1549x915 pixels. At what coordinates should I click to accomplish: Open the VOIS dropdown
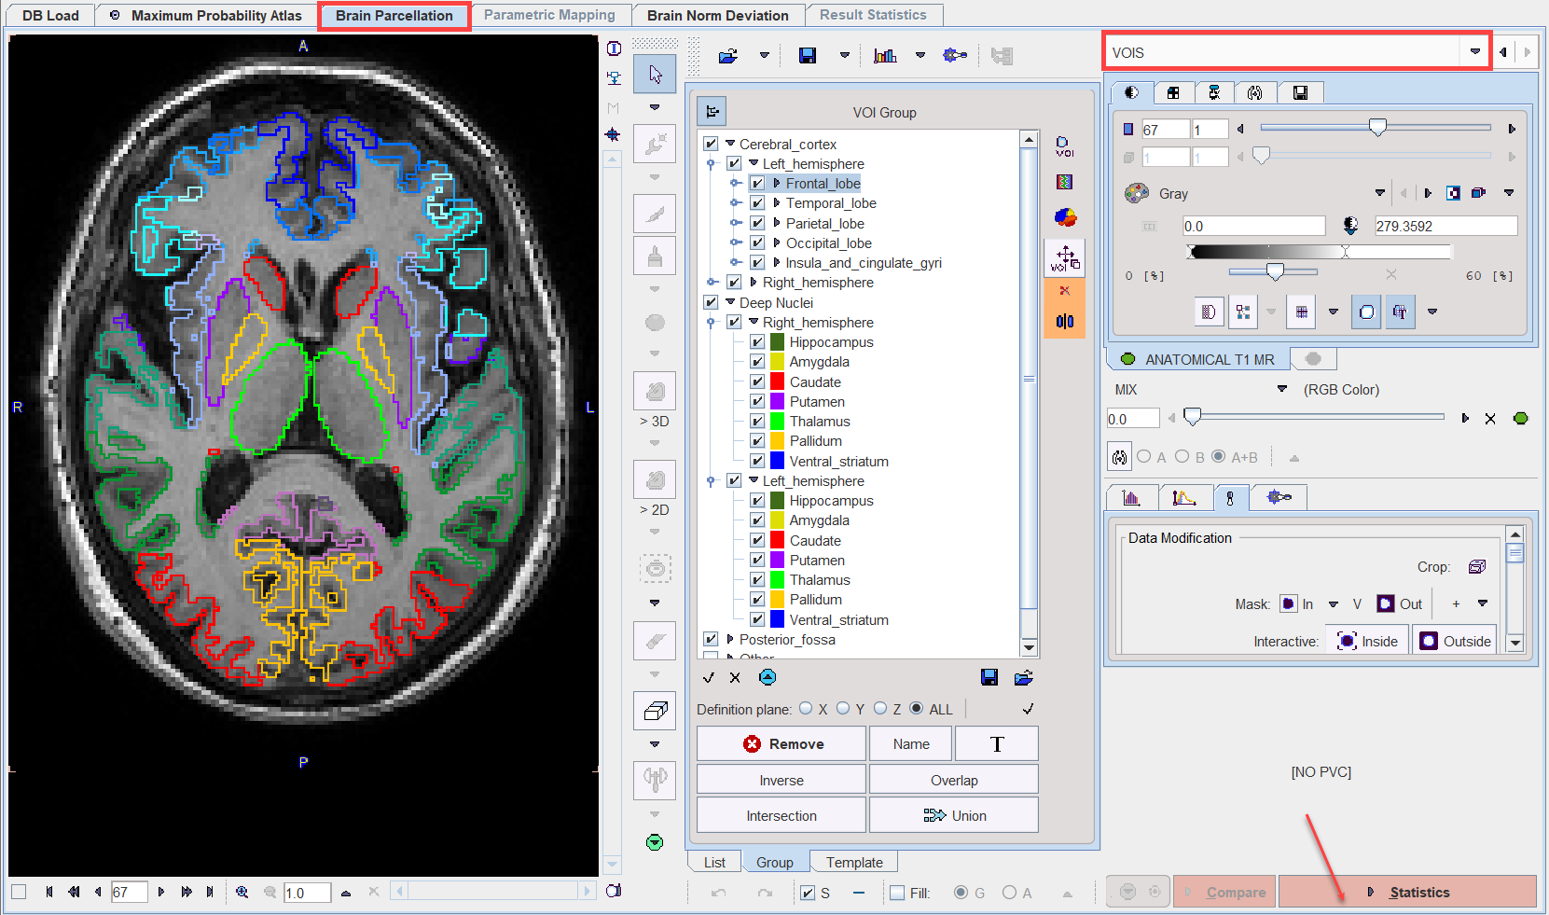coord(1474,52)
